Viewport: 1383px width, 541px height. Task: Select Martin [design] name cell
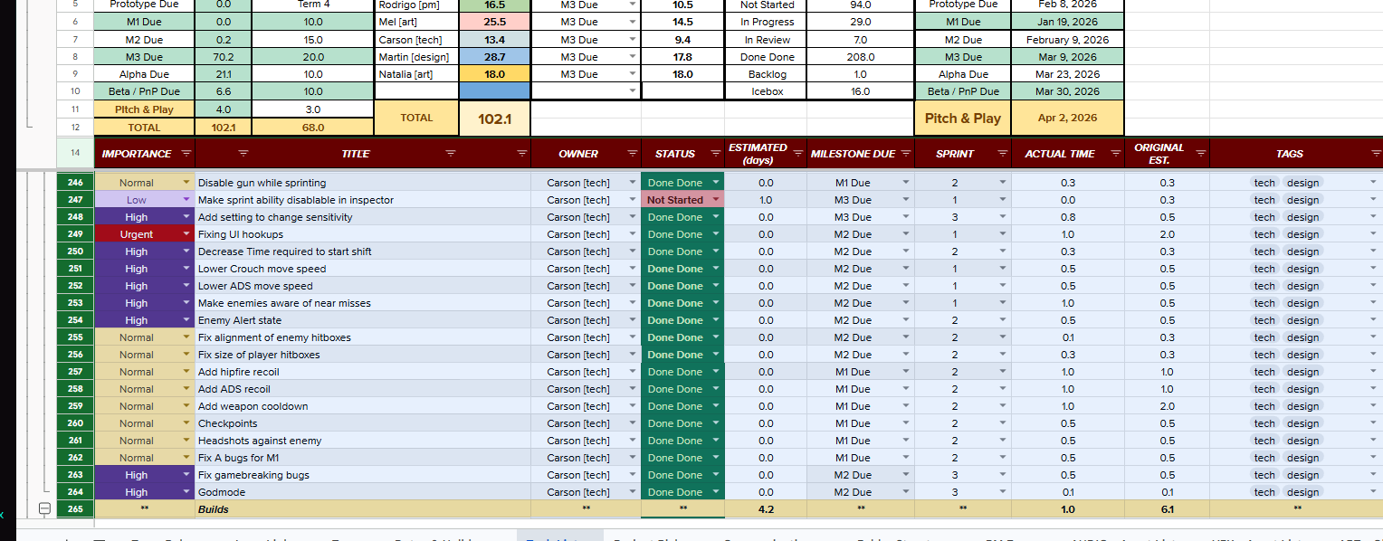(x=417, y=57)
